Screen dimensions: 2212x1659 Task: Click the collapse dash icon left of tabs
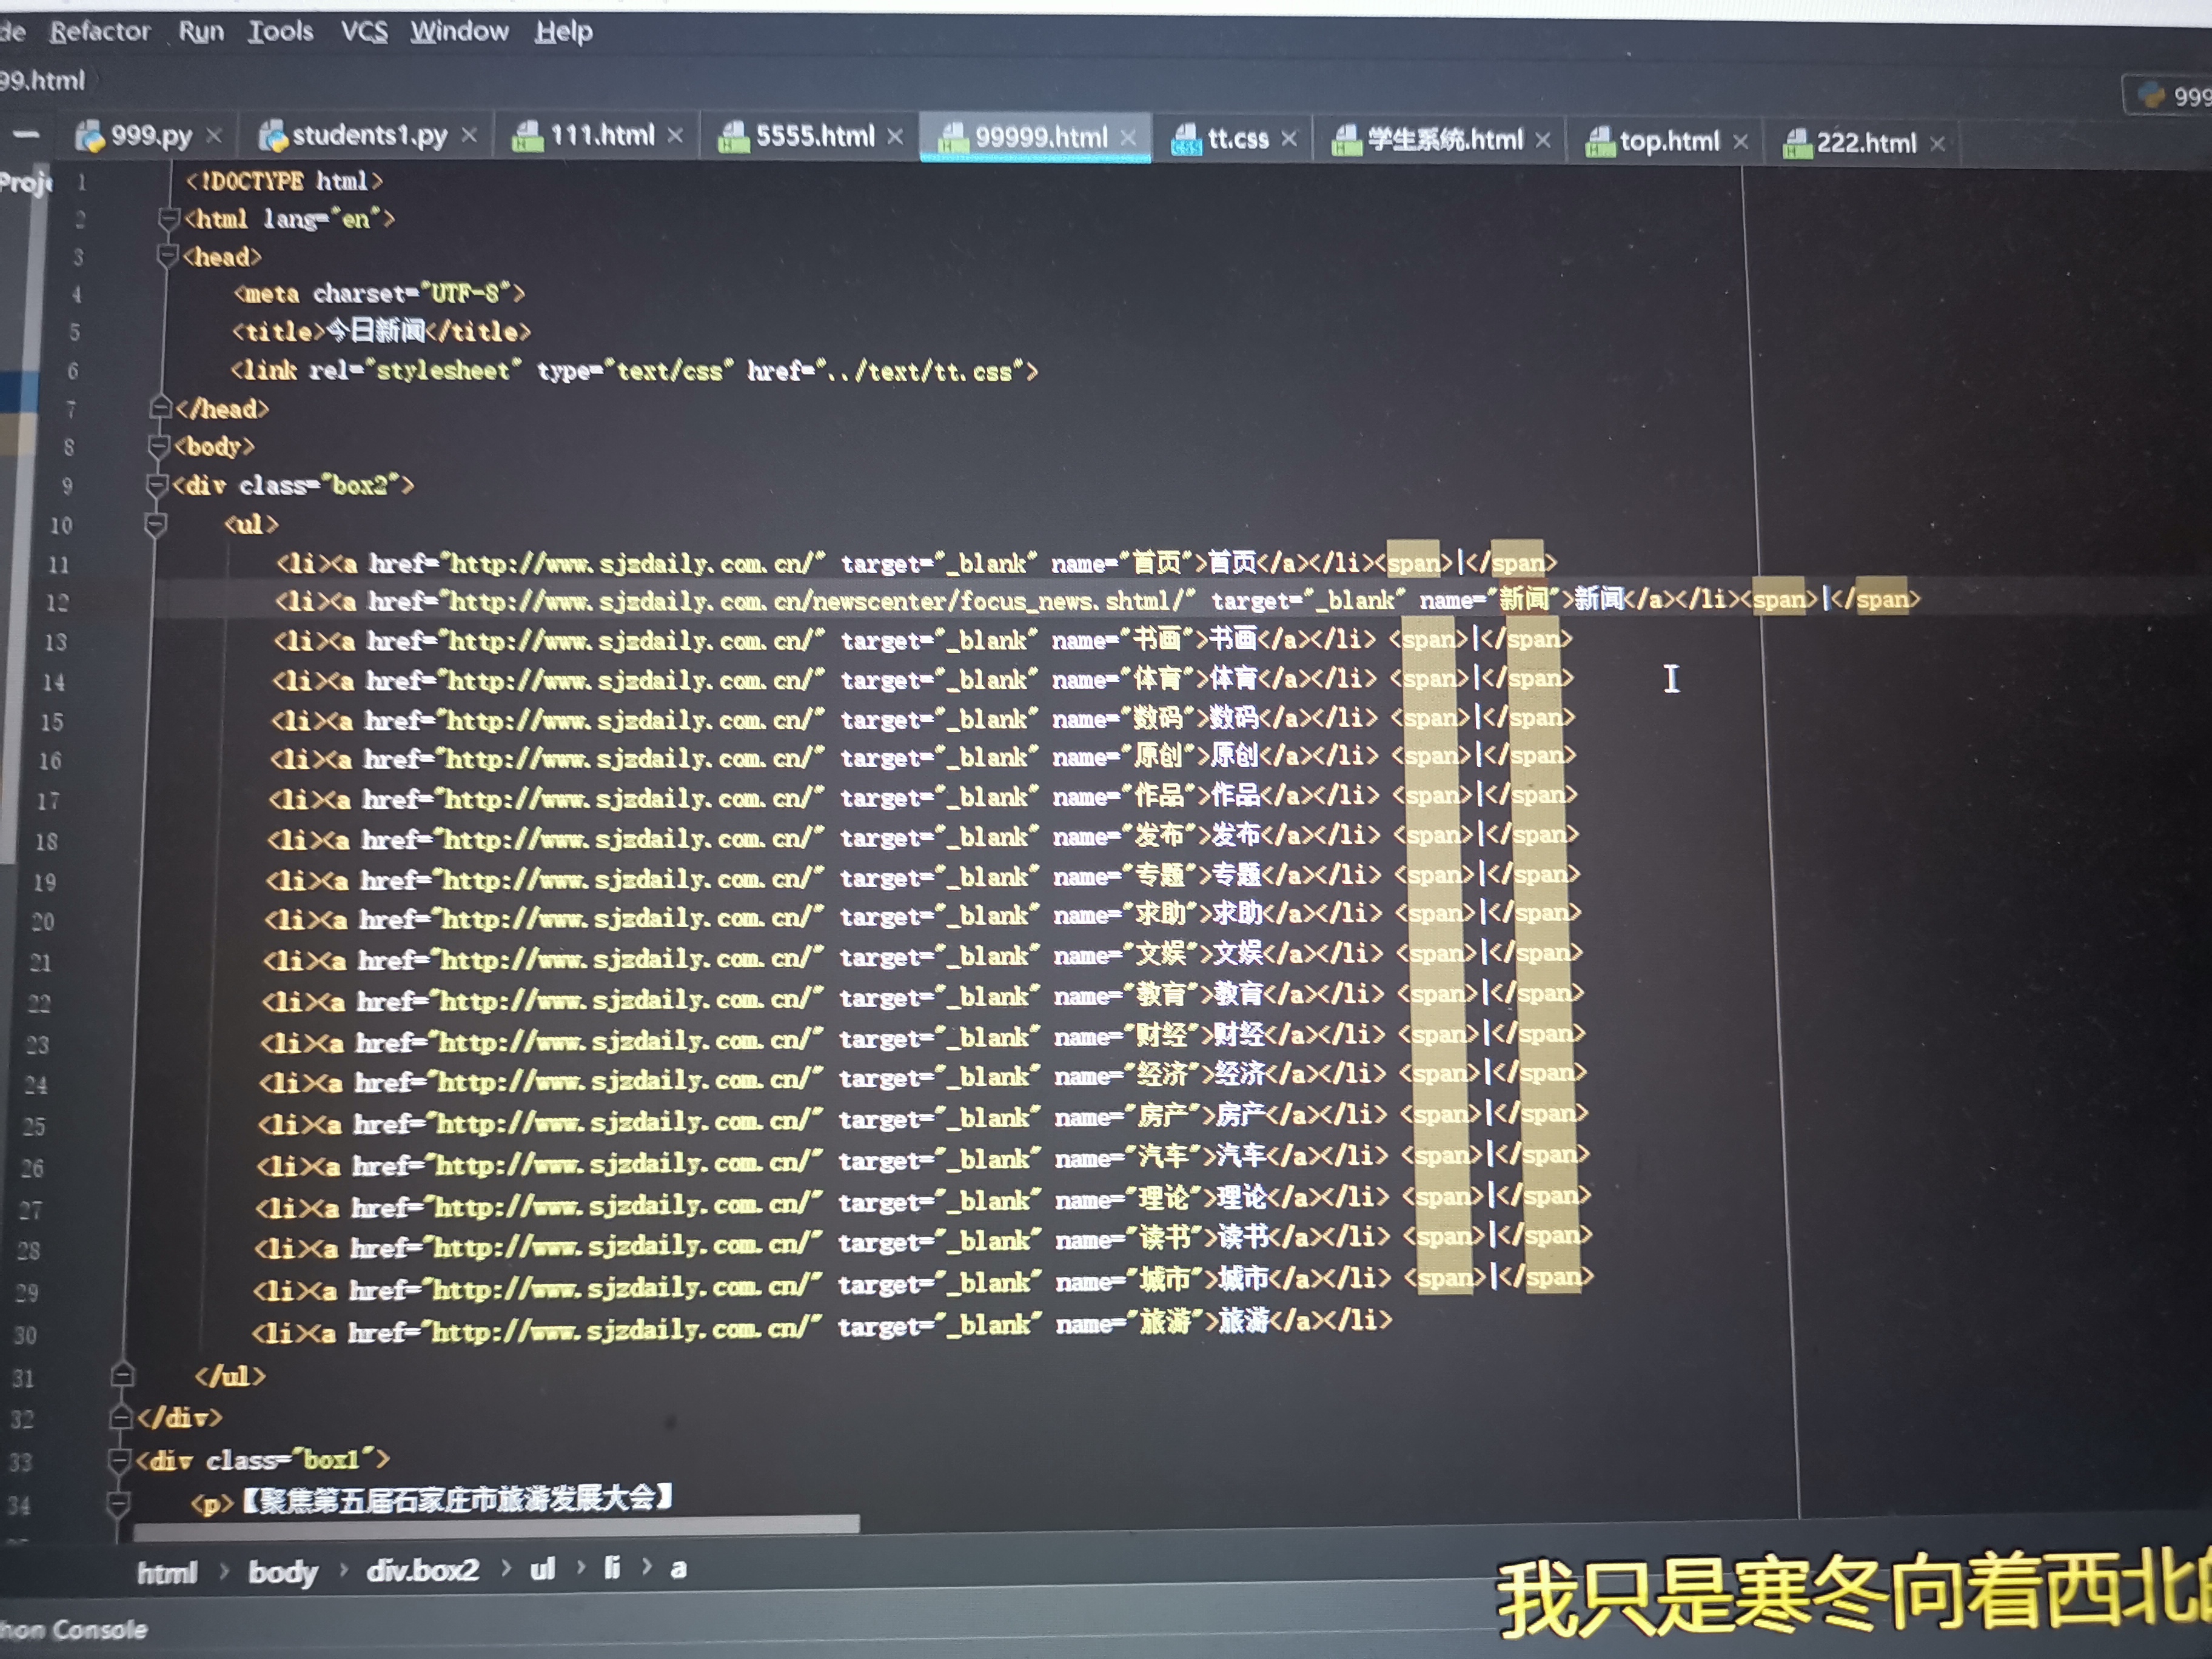pyautogui.click(x=27, y=134)
